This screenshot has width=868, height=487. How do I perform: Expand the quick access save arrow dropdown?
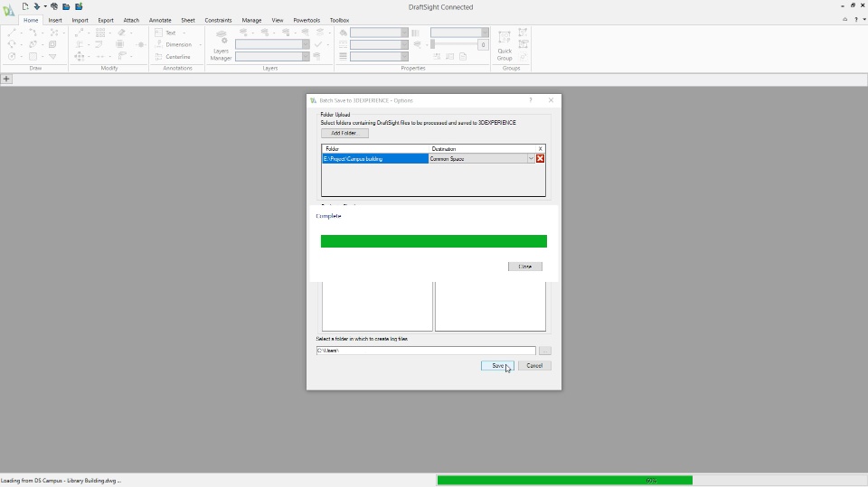tap(45, 6)
